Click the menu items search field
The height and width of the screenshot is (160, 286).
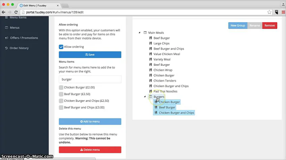[90, 79]
